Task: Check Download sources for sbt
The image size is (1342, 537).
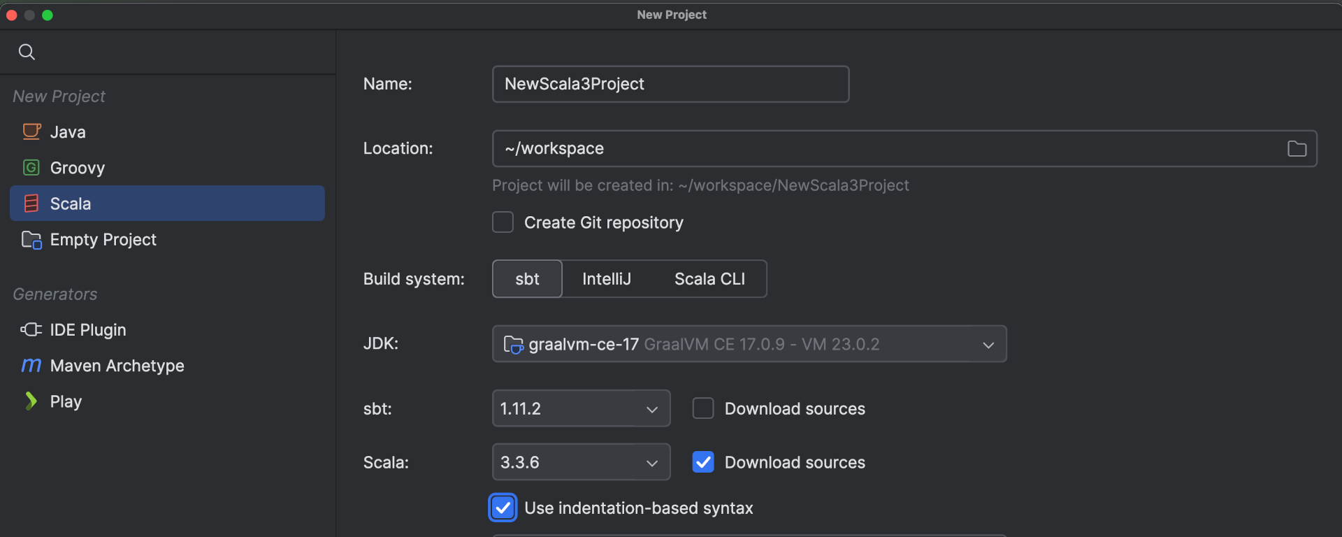Action: (702, 408)
